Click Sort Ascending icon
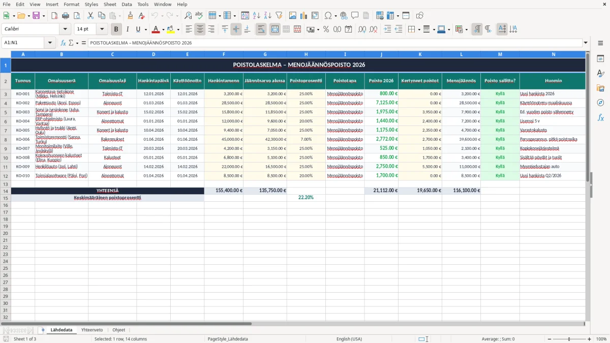The width and height of the screenshot is (610, 343). pos(257,16)
